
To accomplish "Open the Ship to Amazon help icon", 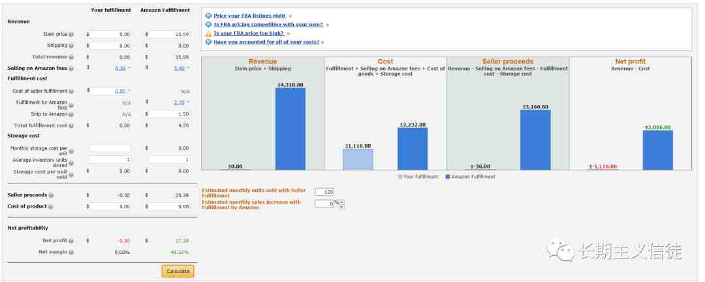I will point(71,115).
